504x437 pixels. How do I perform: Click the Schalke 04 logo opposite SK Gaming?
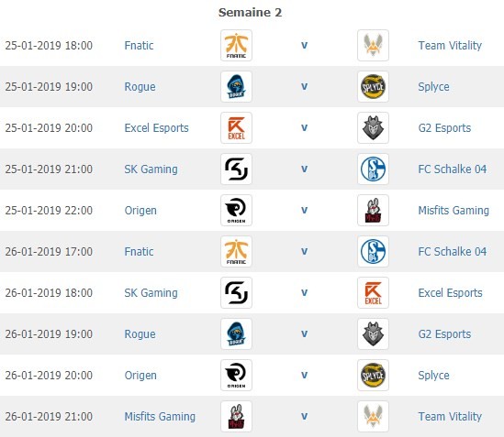[x=373, y=169]
